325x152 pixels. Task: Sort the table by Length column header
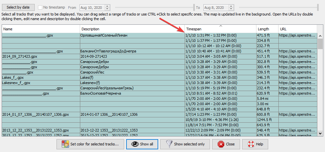pos(267,29)
